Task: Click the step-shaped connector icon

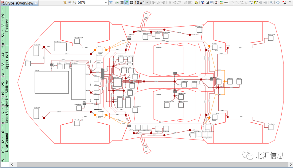Action: click(x=217, y=2)
